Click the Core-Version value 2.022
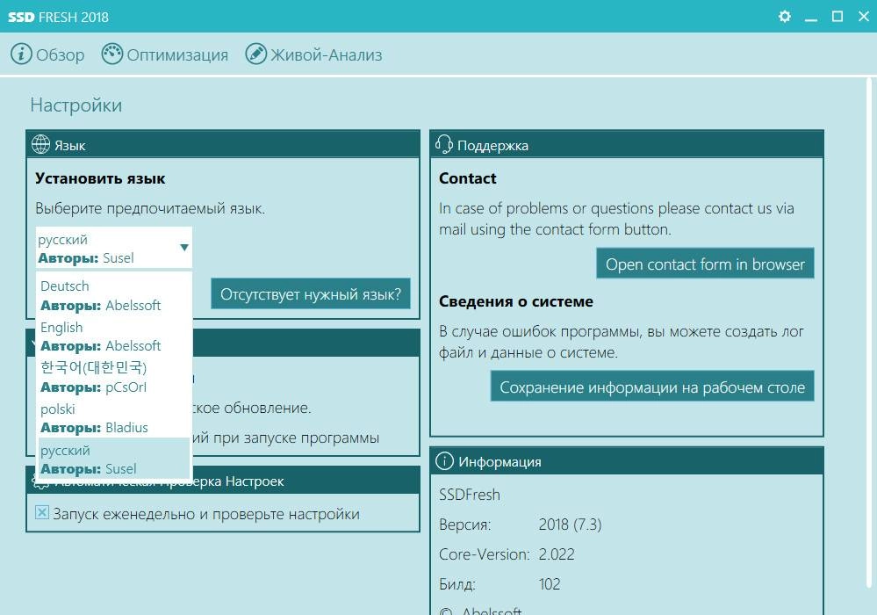 (x=557, y=554)
